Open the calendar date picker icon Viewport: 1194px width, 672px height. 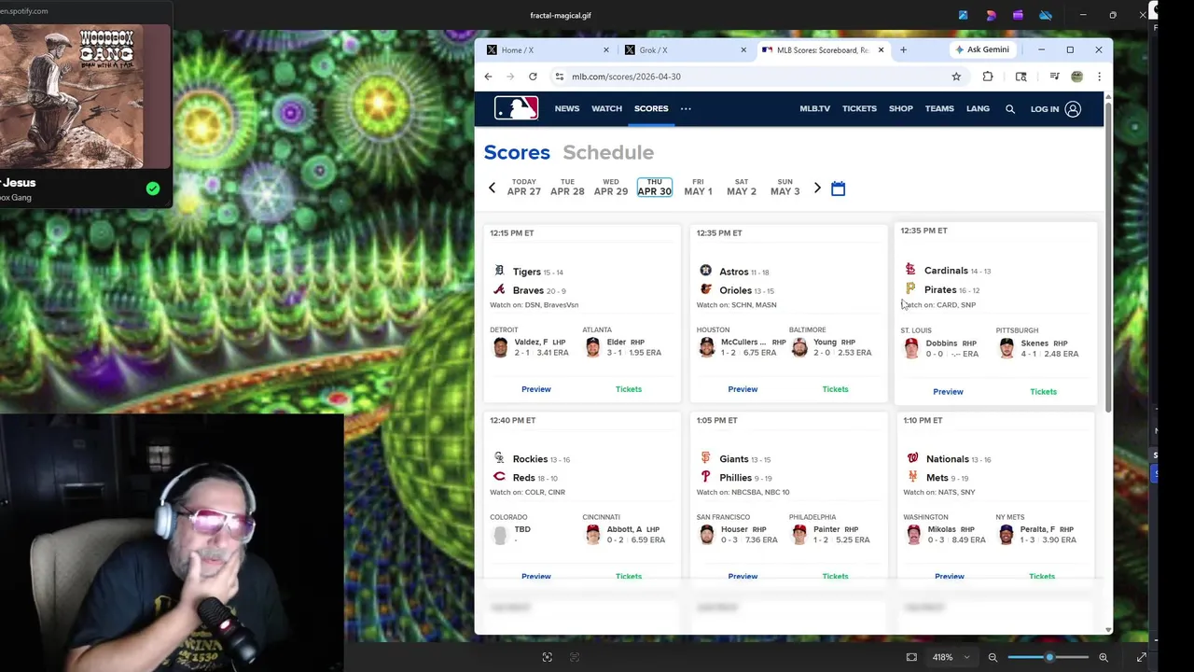pyautogui.click(x=838, y=189)
